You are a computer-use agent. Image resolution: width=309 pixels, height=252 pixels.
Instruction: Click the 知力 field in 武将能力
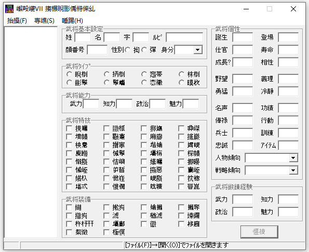click(x=124, y=104)
